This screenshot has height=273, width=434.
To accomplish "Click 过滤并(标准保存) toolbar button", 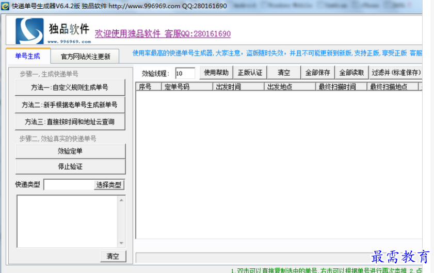I will (x=396, y=73).
